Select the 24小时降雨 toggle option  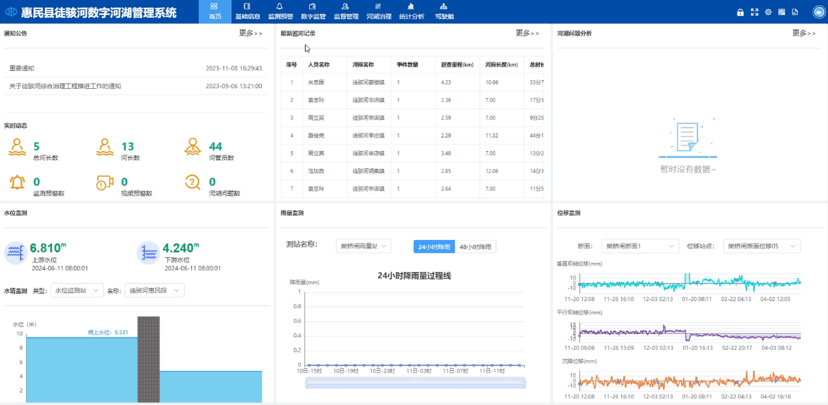pos(434,247)
